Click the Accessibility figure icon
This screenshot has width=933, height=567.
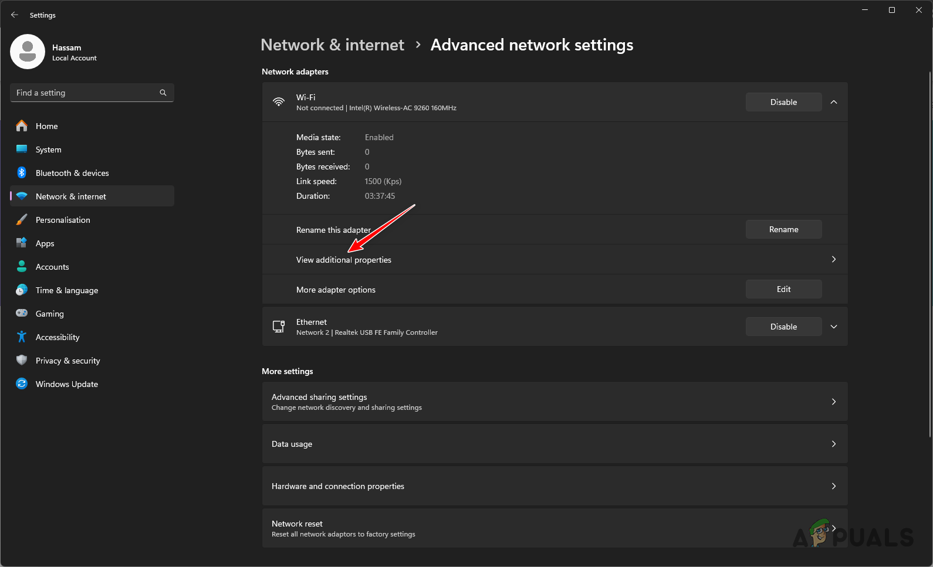click(22, 337)
